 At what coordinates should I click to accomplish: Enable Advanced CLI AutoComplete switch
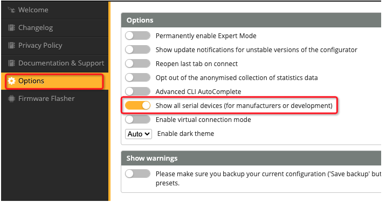tap(137, 91)
